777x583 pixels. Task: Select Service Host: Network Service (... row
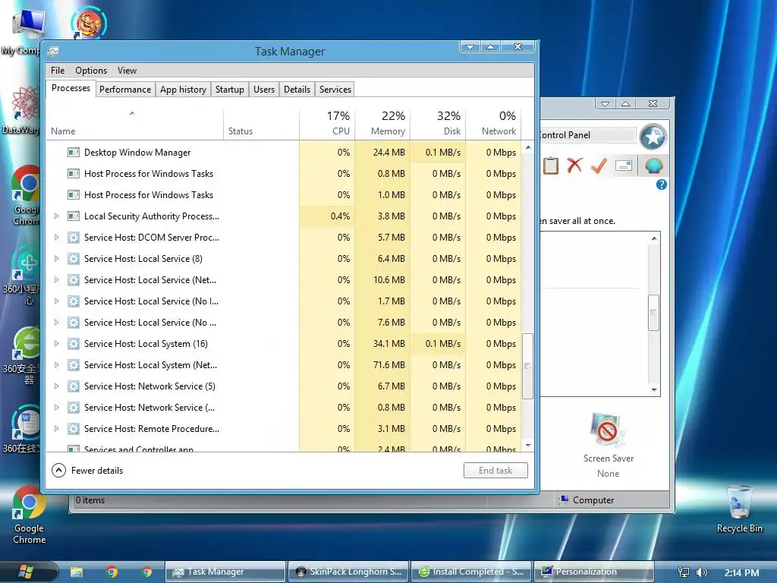point(285,408)
